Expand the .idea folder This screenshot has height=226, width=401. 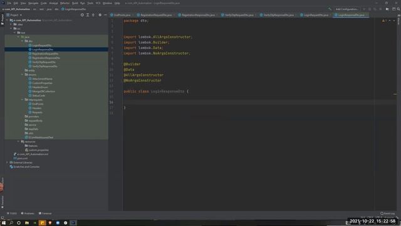(x=11, y=24)
